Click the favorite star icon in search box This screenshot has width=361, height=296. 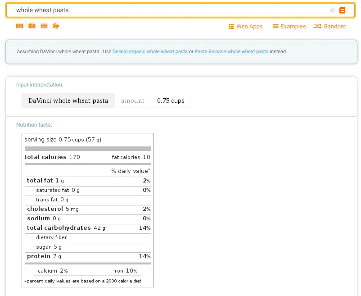pyautogui.click(x=332, y=10)
